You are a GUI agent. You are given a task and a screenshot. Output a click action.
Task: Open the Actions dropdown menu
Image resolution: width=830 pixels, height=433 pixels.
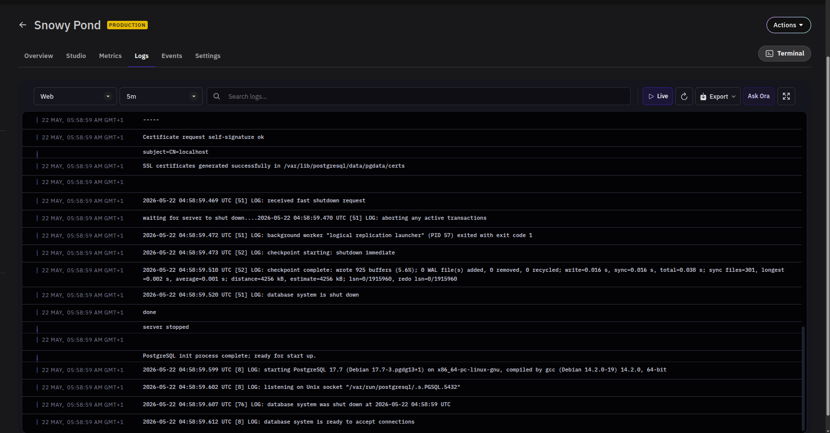click(x=788, y=25)
